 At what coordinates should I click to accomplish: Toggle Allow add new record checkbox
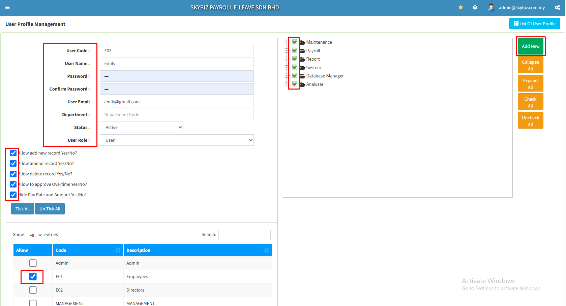coord(13,153)
